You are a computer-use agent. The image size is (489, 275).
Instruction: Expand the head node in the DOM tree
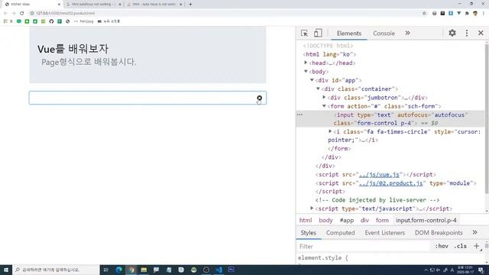(x=306, y=63)
